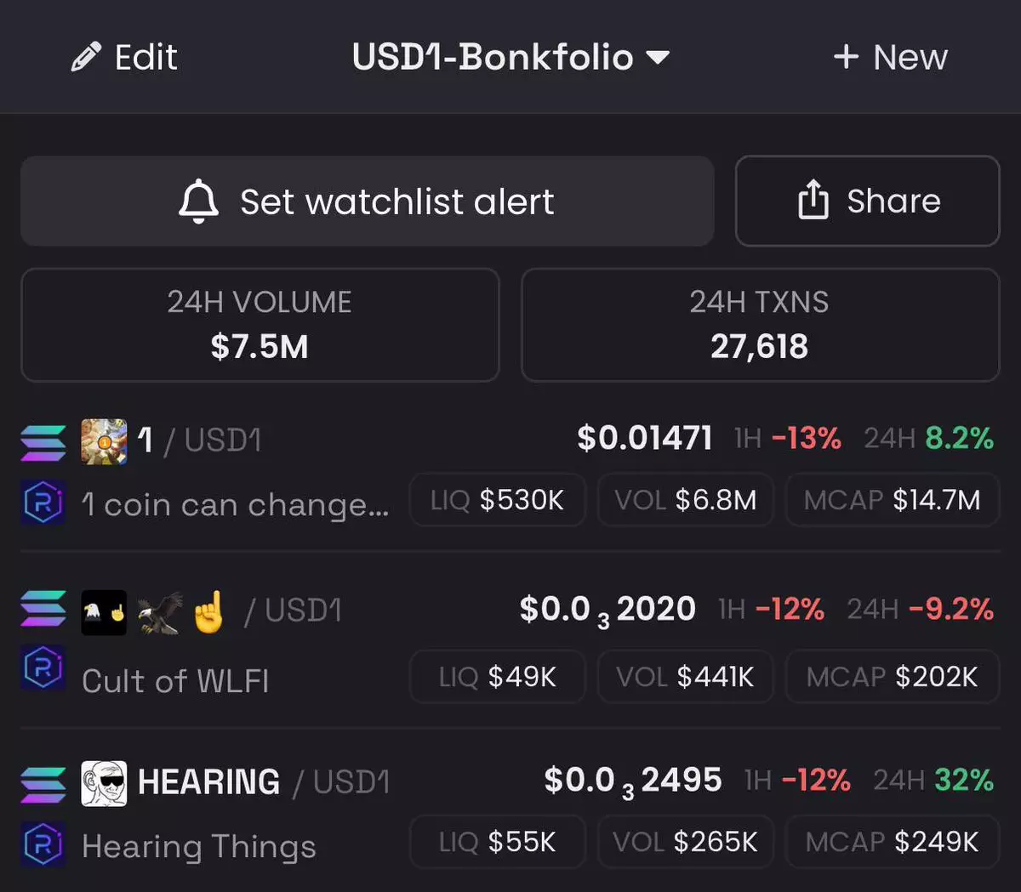The width and height of the screenshot is (1021, 892).
Task: Click the Share upload icon
Action: 813,201
